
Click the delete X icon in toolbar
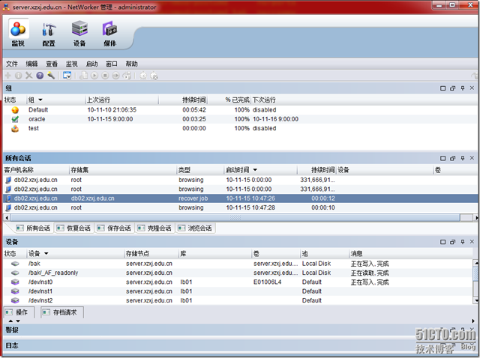tap(29, 76)
